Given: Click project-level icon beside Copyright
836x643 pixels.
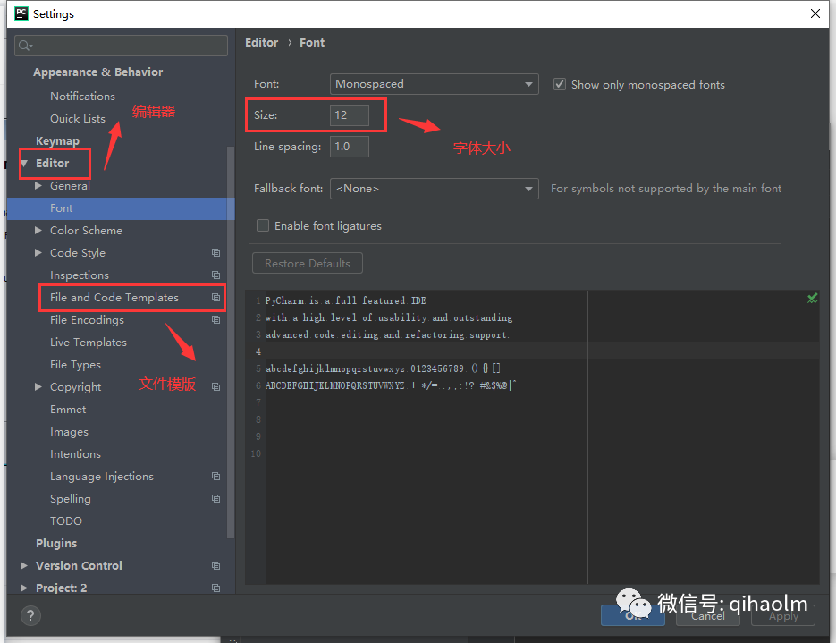Looking at the screenshot, I should [x=216, y=386].
